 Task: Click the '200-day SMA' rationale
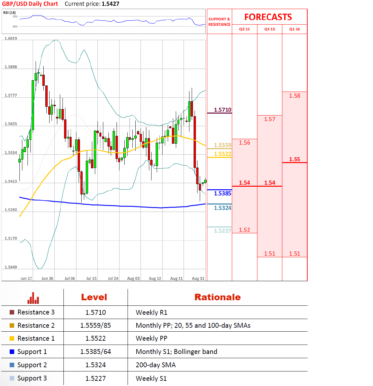click(x=156, y=365)
